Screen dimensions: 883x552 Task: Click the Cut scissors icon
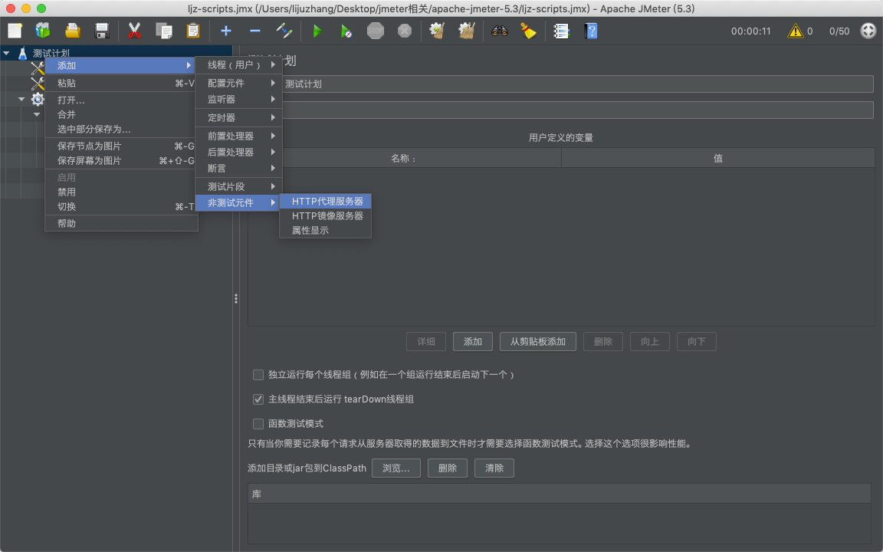tap(134, 31)
